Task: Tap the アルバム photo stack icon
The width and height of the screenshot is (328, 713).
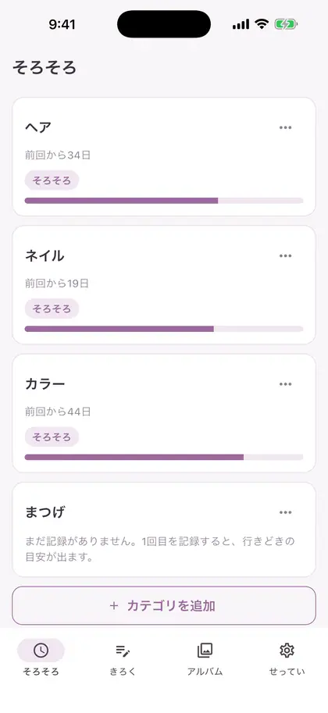Action: coord(205,651)
